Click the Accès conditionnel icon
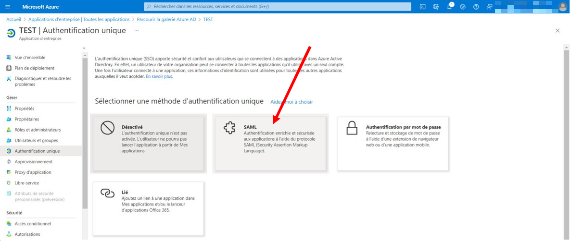Screen dimensions: 570x241 point(9,224)
